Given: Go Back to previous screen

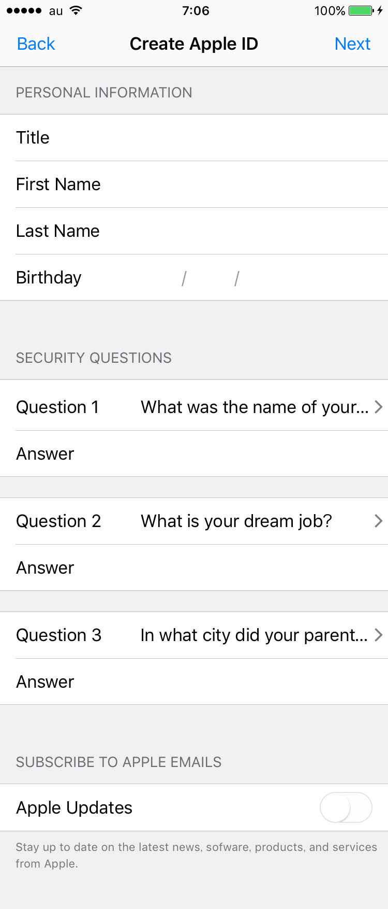Looking at the screenshot, I should tap(36, 44).
